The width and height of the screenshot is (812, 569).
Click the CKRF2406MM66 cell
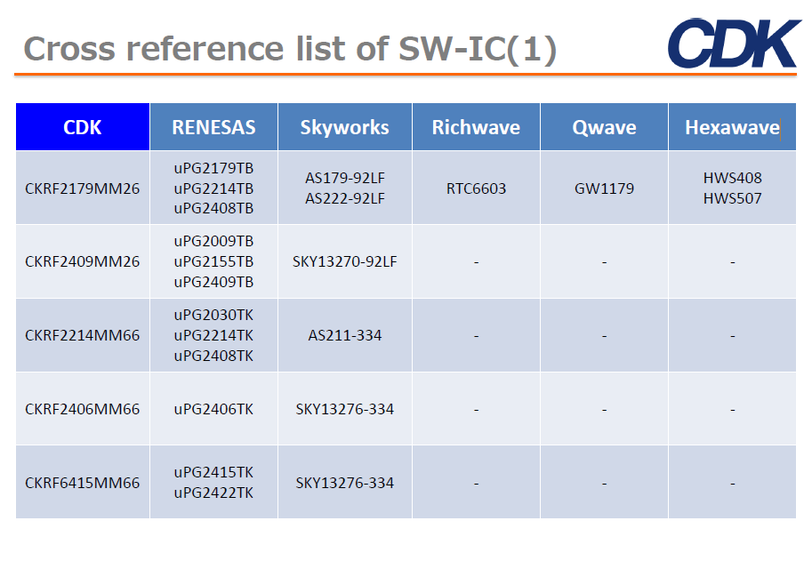coord(83,409)
